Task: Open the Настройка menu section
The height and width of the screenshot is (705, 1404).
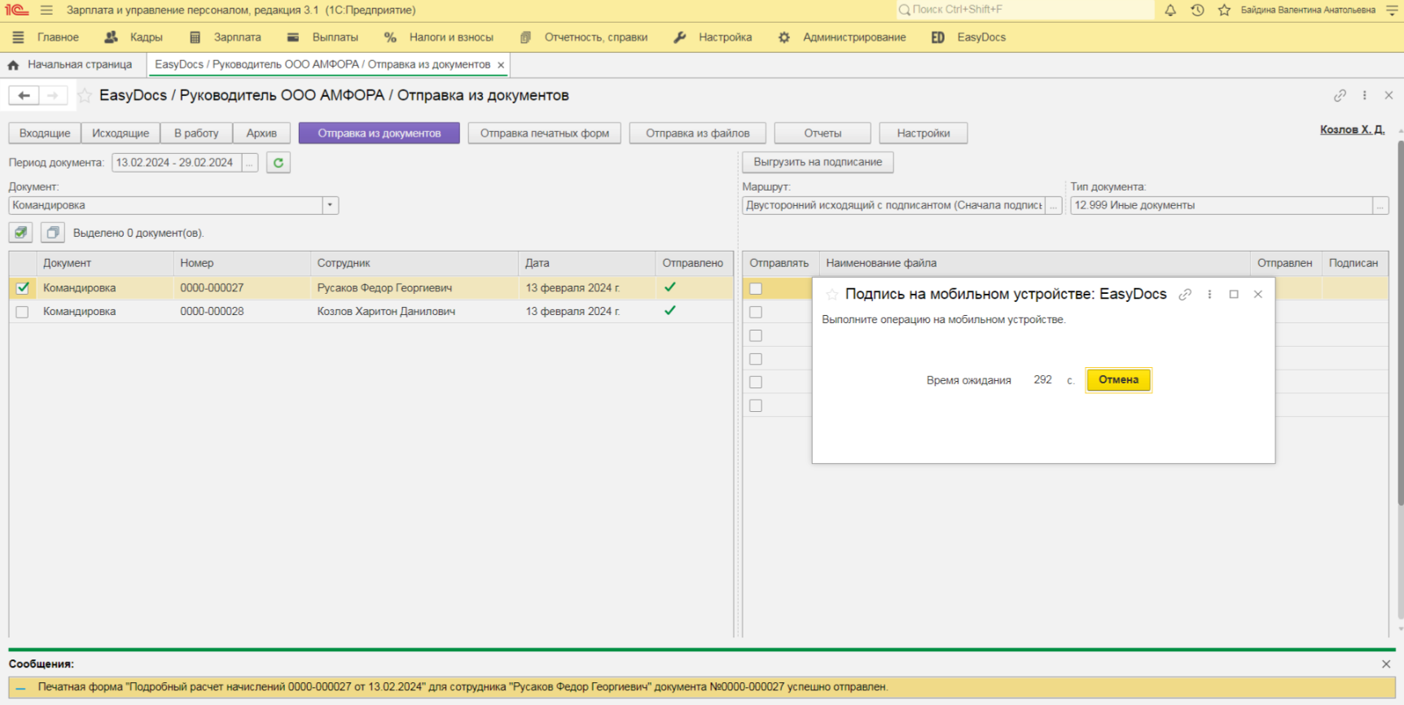Action: (713, 37)
